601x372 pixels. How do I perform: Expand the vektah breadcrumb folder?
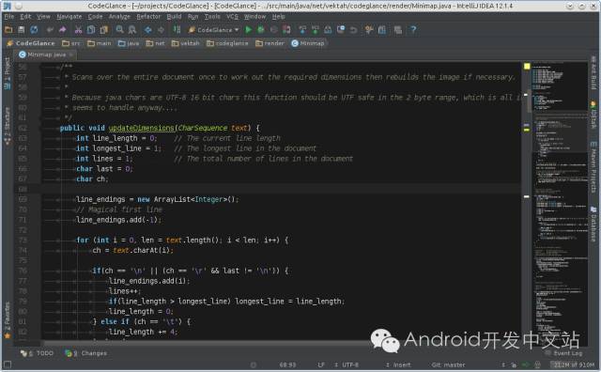pyautogui.click(x=186, y=43)
